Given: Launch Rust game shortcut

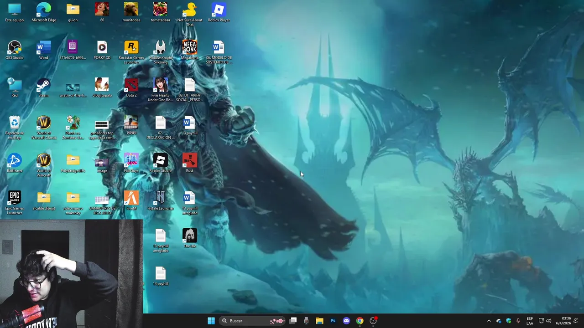Looking at the screenshot, I should pos(190,163).
